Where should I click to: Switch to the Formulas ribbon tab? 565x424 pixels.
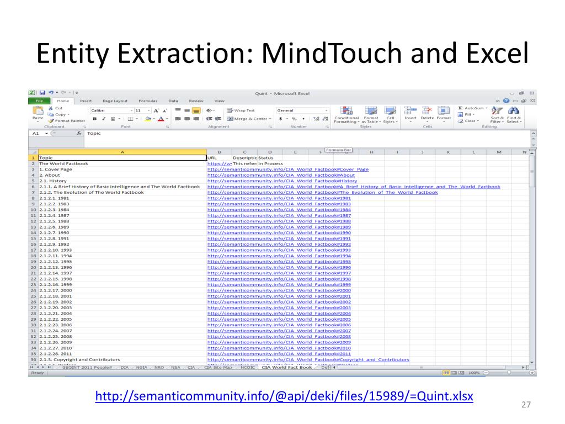click(148, 101)
